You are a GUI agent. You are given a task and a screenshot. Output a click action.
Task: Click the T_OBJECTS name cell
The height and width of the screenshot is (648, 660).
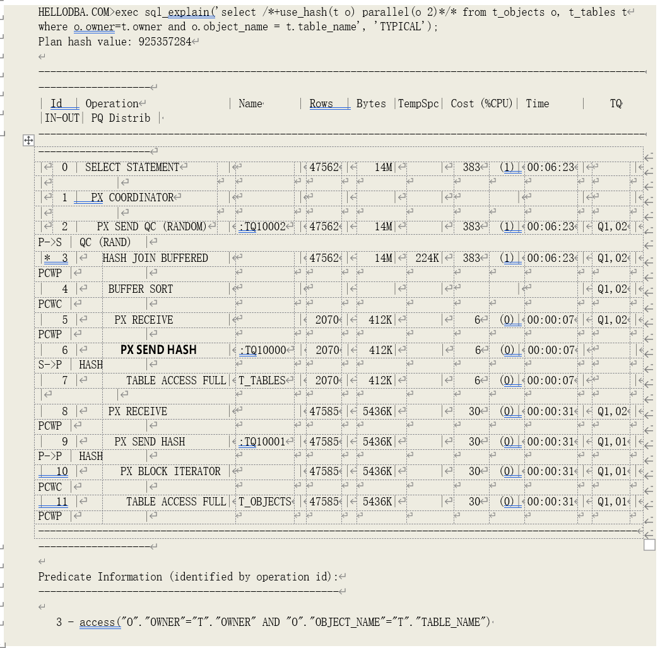pyautogui.click(x=265, y=502)
